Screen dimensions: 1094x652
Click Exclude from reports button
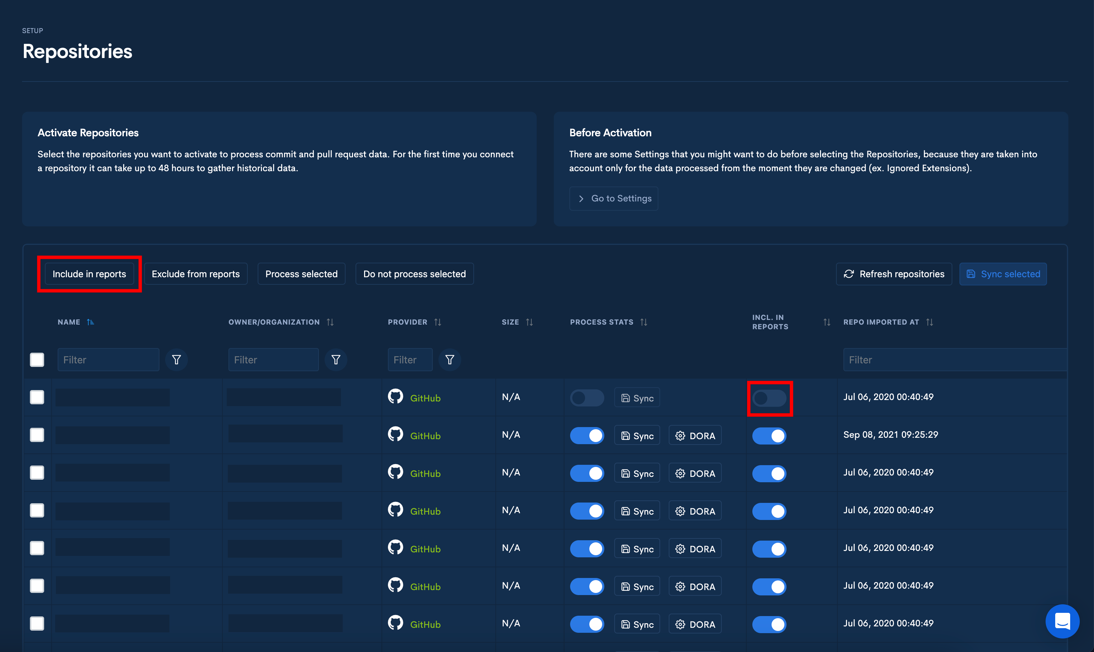[195, 274]
